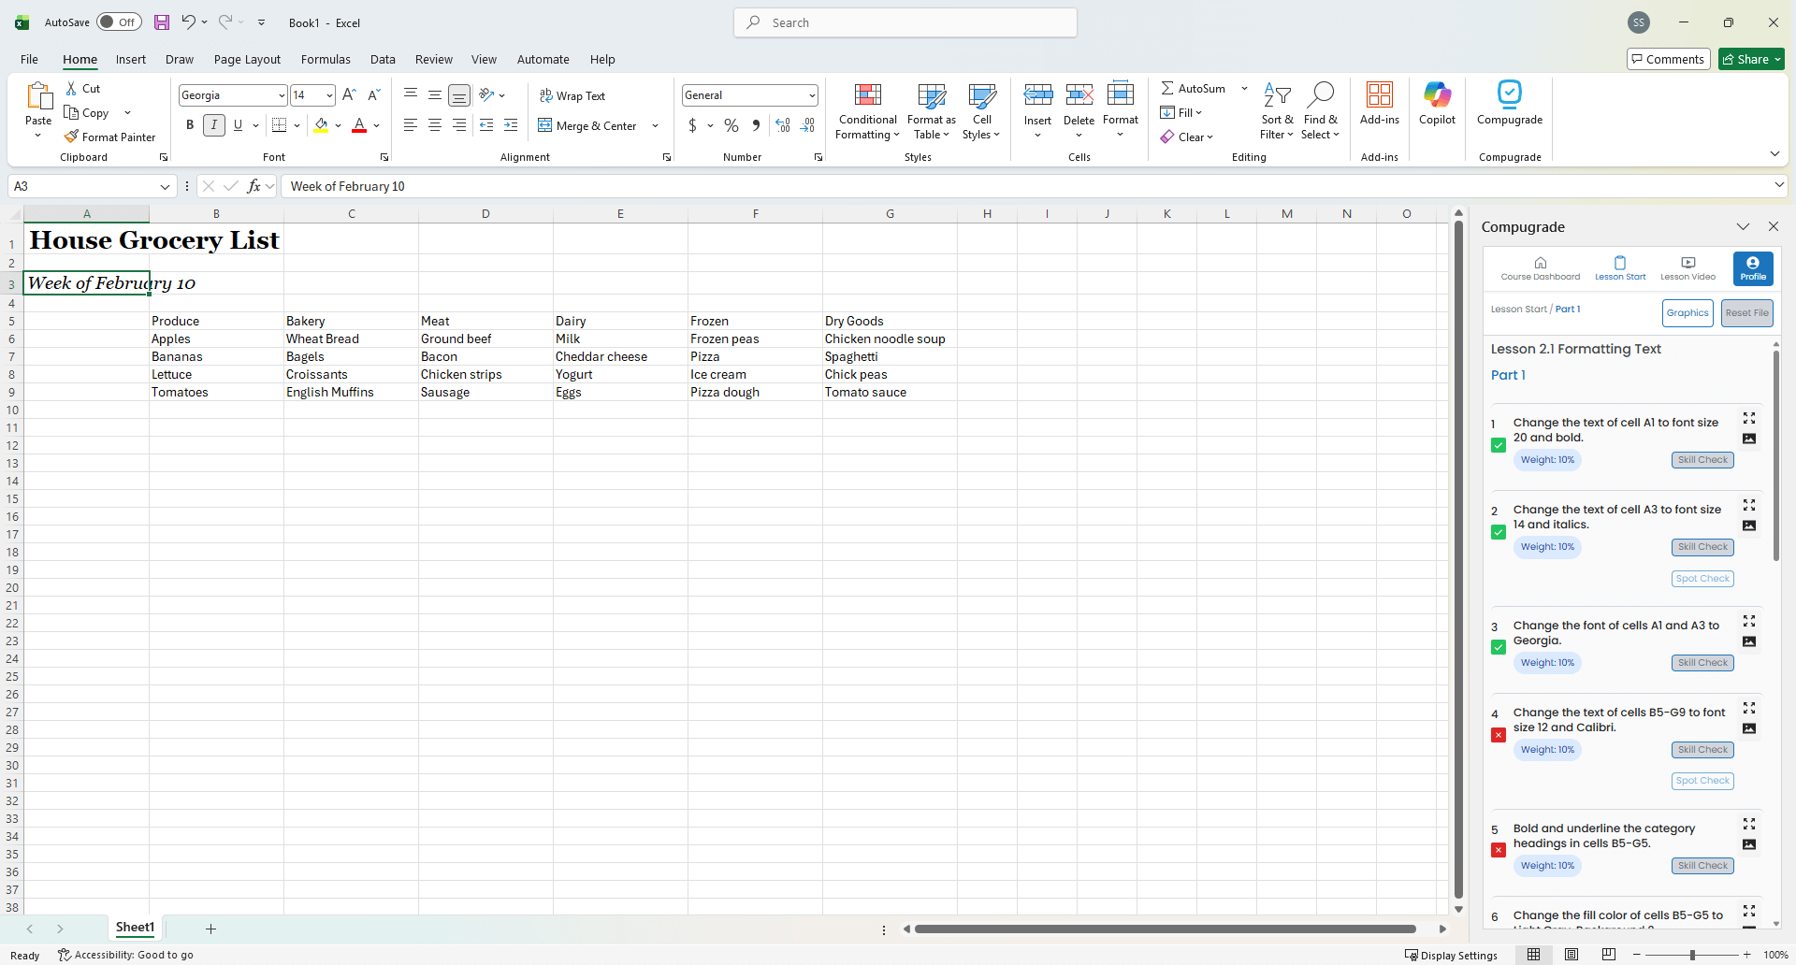Open Conditional Formatting options
This screenshot has height=965, width=1796.
(866, 110)
